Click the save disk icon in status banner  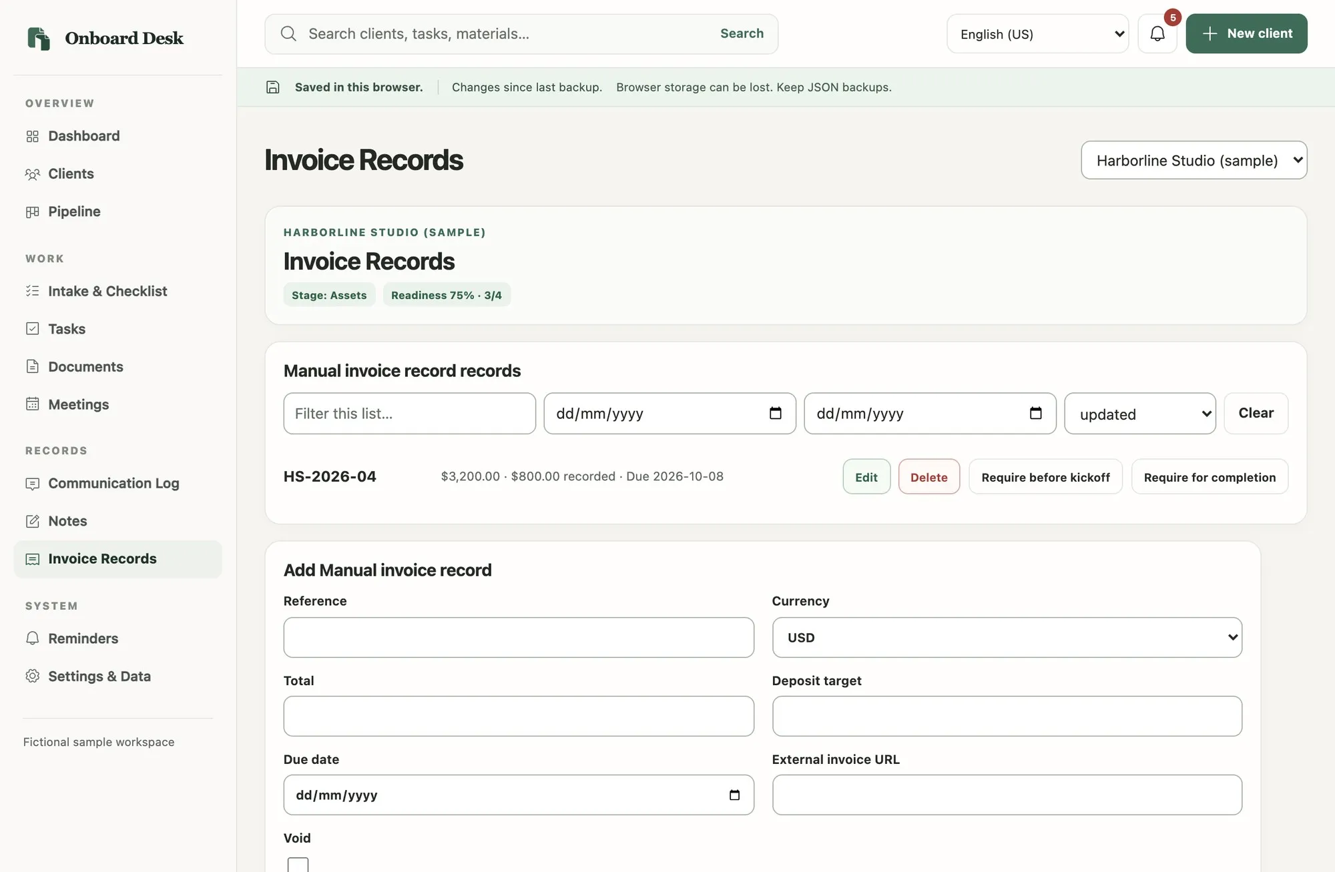coord(272,87)
